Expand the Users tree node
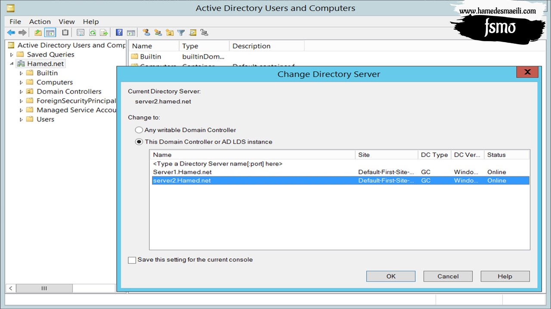Screen dimensions: 551x309 (x=21, y=119)
